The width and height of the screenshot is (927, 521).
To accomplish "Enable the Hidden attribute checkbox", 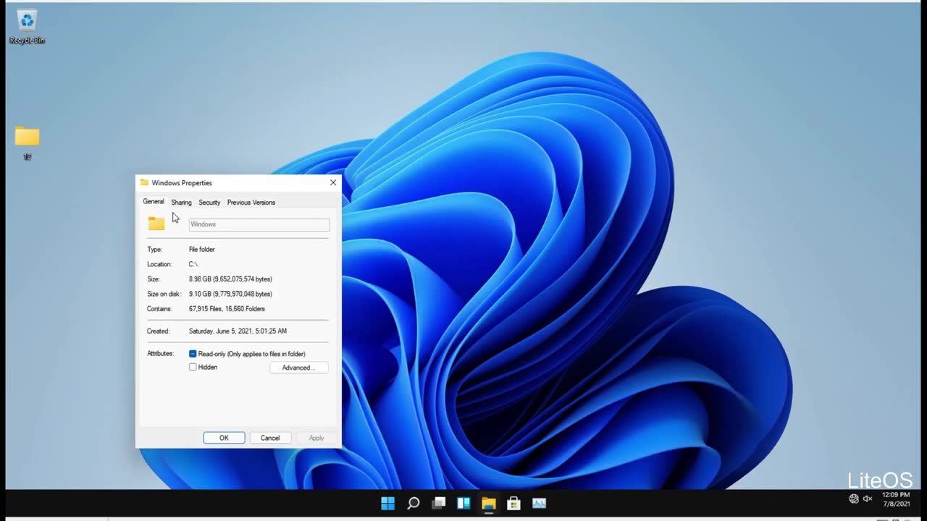I will (x=193, y=367).
